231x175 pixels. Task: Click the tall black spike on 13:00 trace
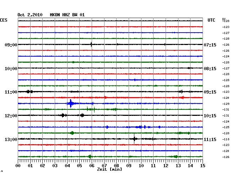click(x=134, y=139)
